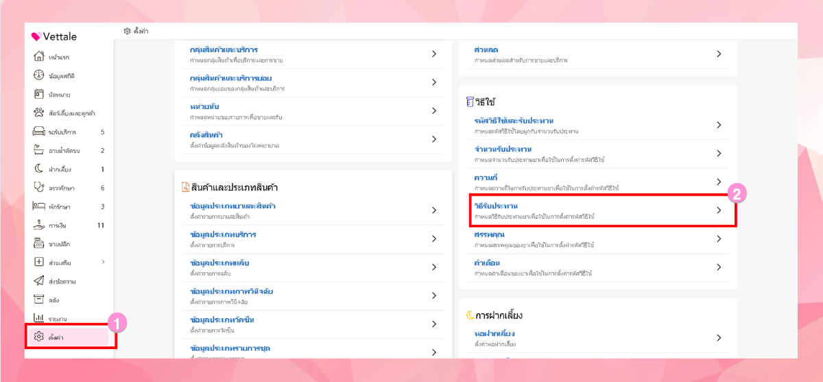Select ตั้งค่า in the sidebar menu

tap(56, 337)
